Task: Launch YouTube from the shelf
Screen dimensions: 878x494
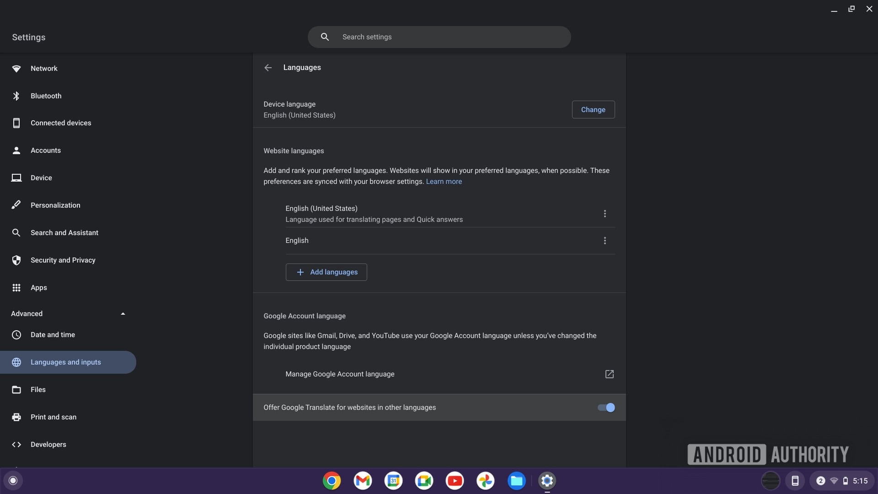Action: tap(455, 481)
